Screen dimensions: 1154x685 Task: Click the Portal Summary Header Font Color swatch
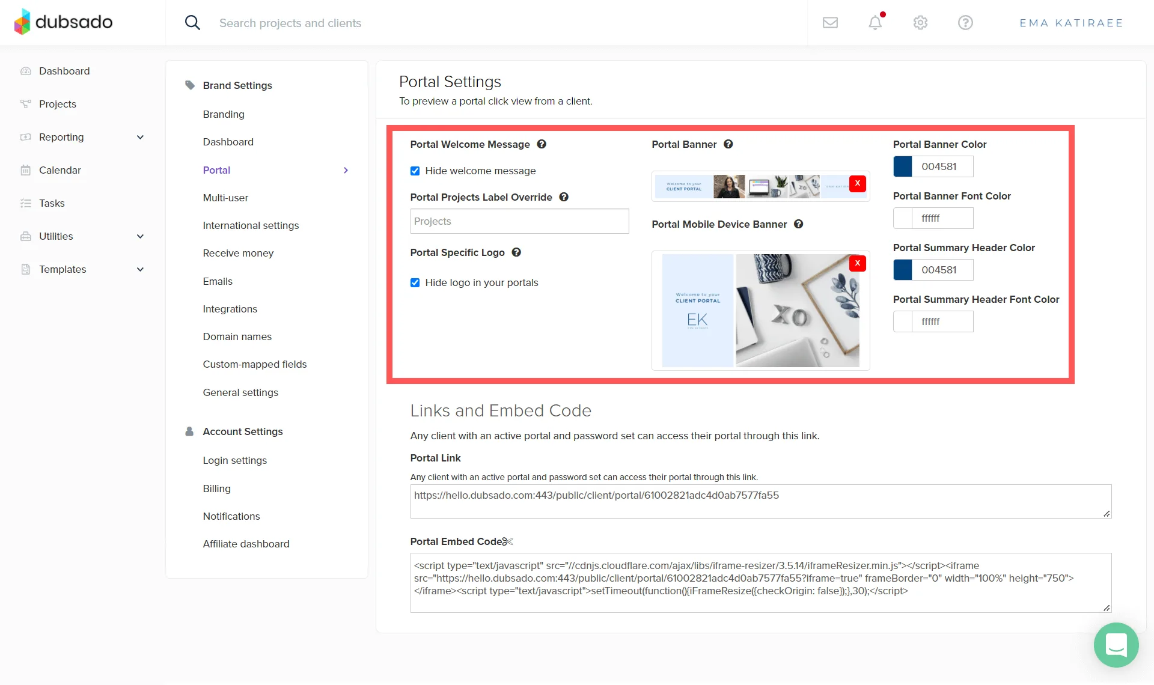pyautogui.click(x=903, y=321)
